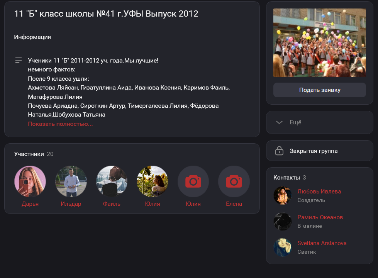Open Ильдар's member avatar
The width and height of the screenshot is (378, 278).
(71, 181)
